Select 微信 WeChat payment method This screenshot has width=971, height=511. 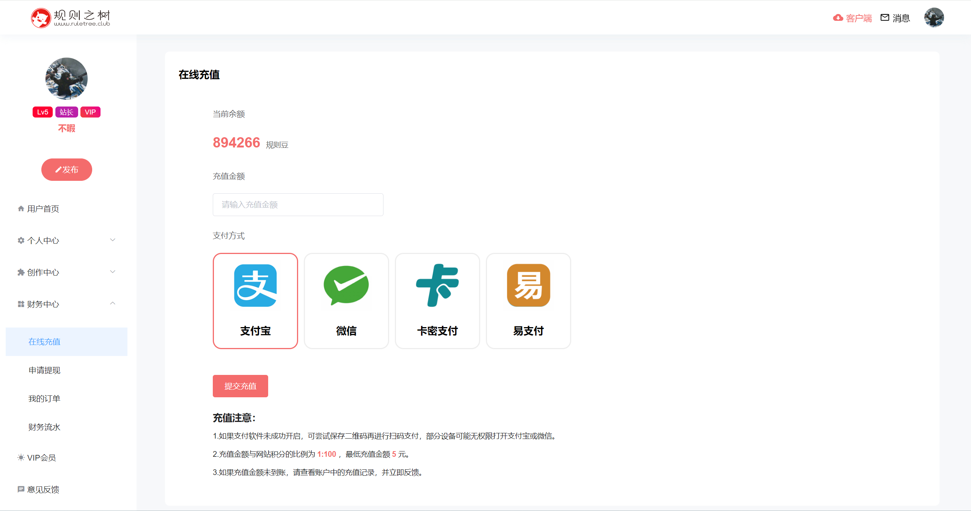point(346,301)
